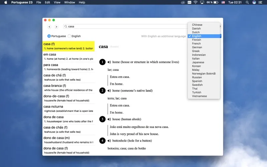This screenshot has width=267, height=167.
Task: Click the menu bar clock Tue 02:31
Action: tap(235, 2)
